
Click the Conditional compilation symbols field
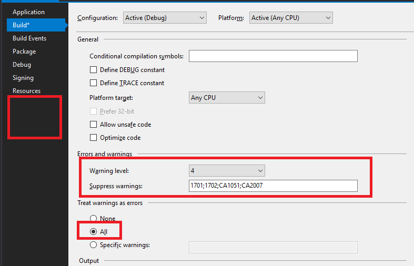[272, 56]
